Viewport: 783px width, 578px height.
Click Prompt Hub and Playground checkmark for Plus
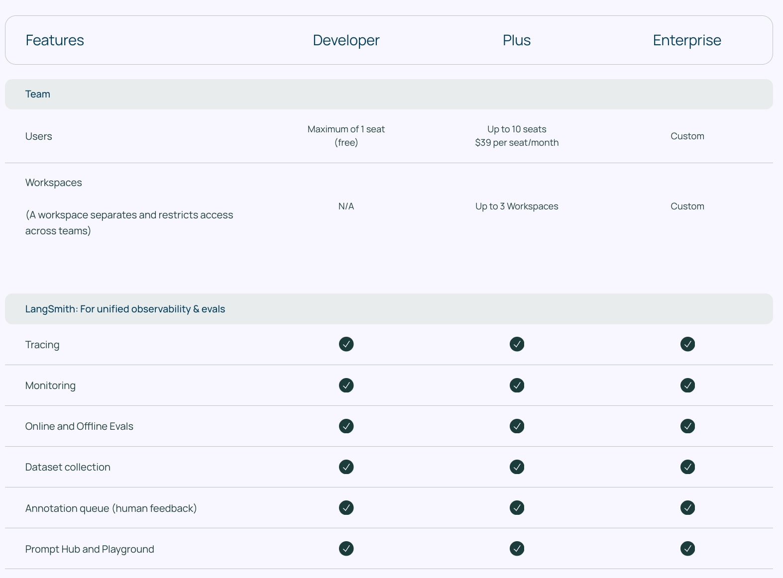pyautogui.click(x=517, y=549)
